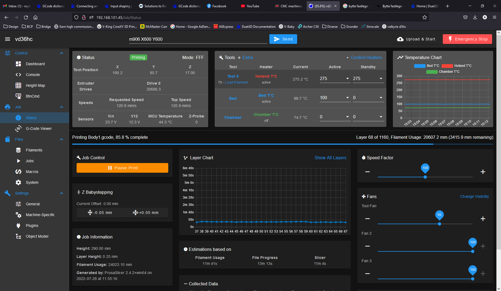Toggle Hotend T°C series in chart legend

[x=457, y=66]
